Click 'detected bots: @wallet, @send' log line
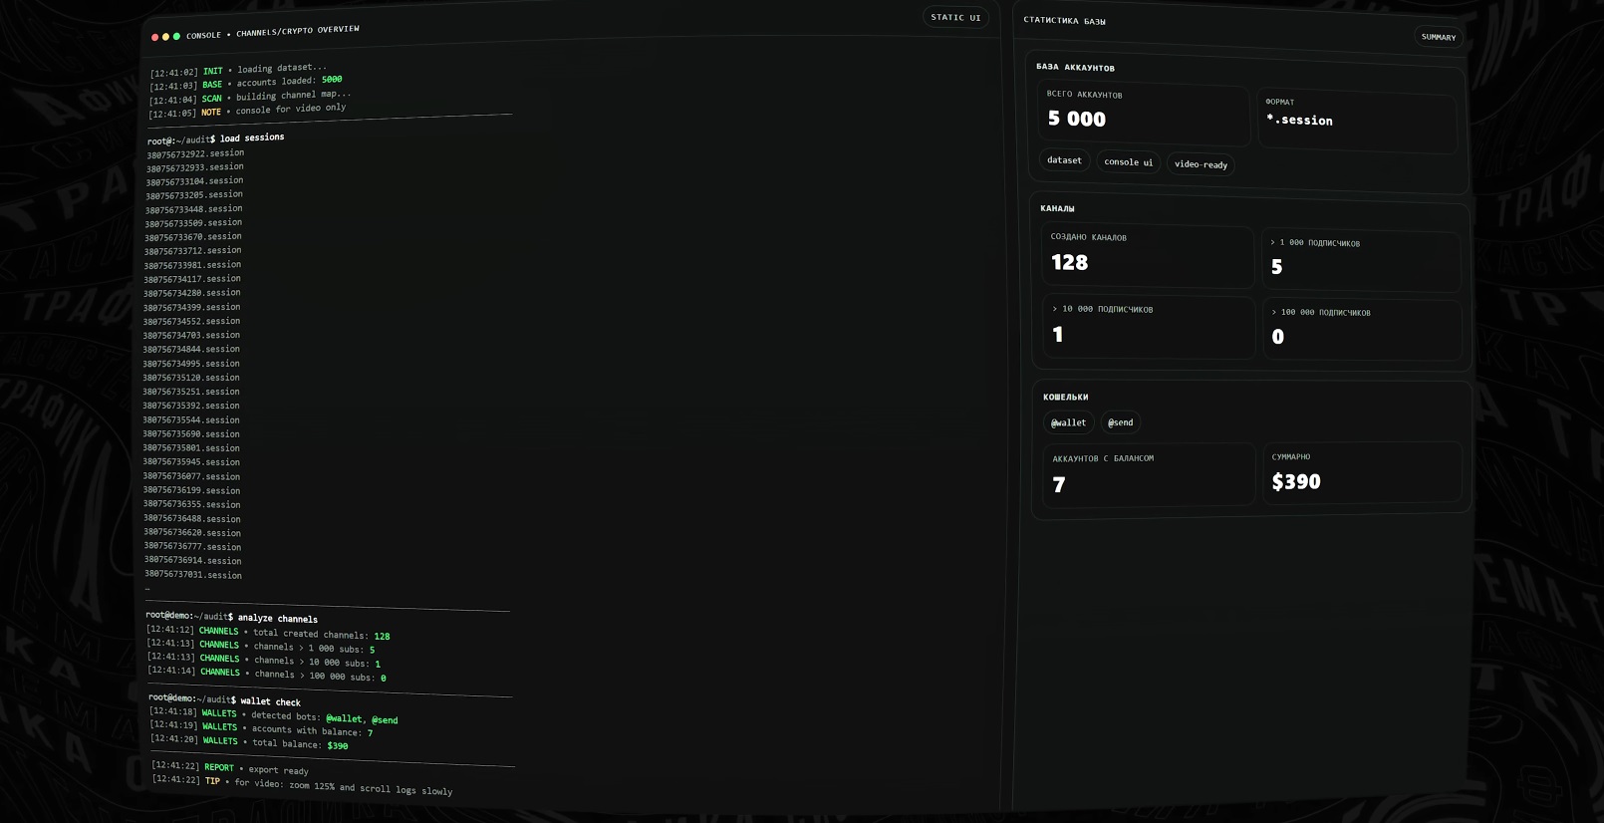 pos(274,715)
